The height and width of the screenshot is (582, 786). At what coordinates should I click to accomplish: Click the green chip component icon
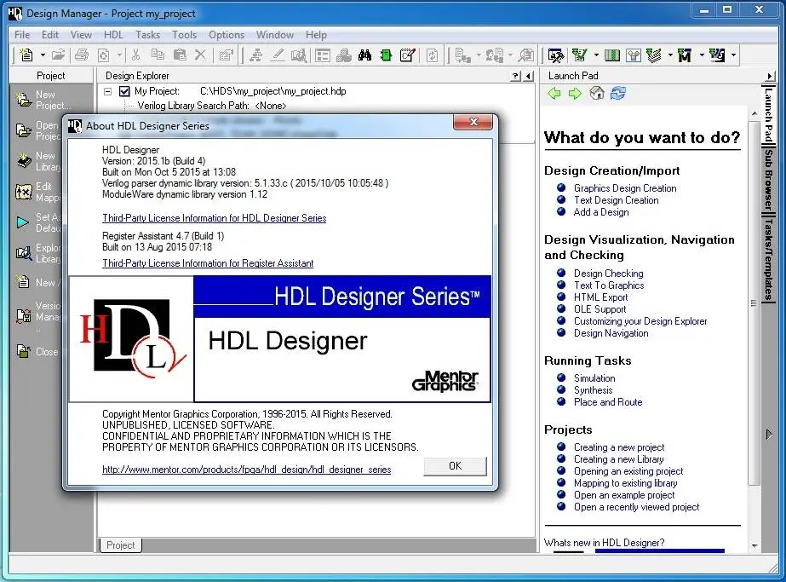(386, 55)
